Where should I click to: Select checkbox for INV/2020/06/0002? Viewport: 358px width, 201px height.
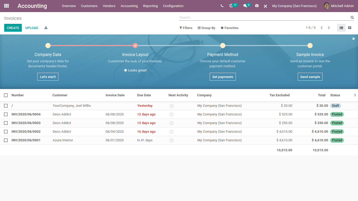(x=6, y=132)
